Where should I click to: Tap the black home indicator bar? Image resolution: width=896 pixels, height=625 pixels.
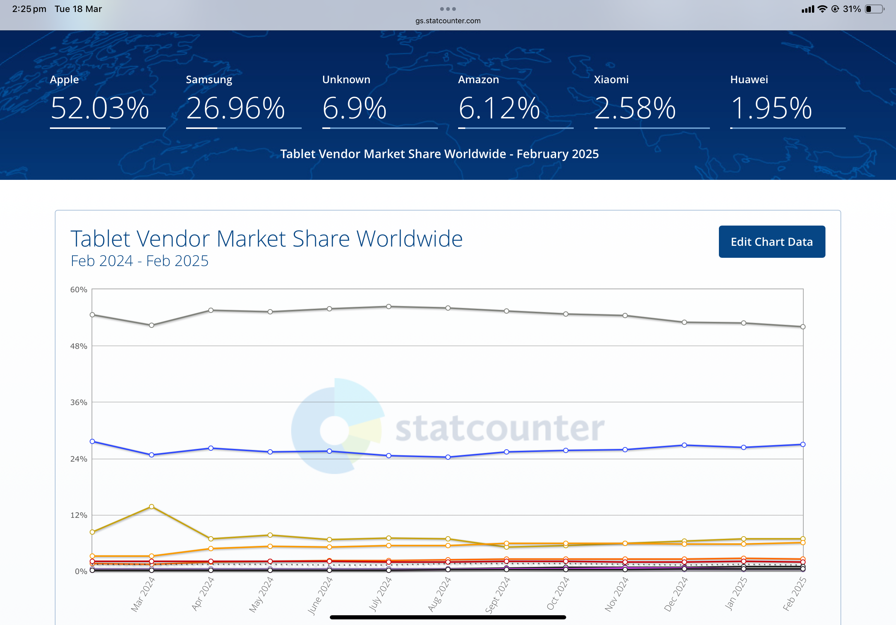448,617
